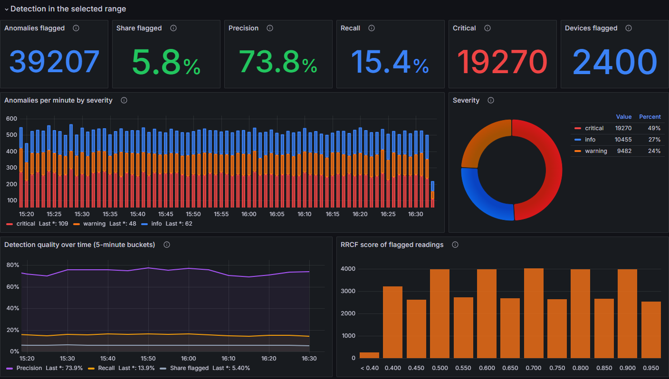The image size is (669, 379).
Task: Open info icon beside Precision title
Action: [270, 28]
